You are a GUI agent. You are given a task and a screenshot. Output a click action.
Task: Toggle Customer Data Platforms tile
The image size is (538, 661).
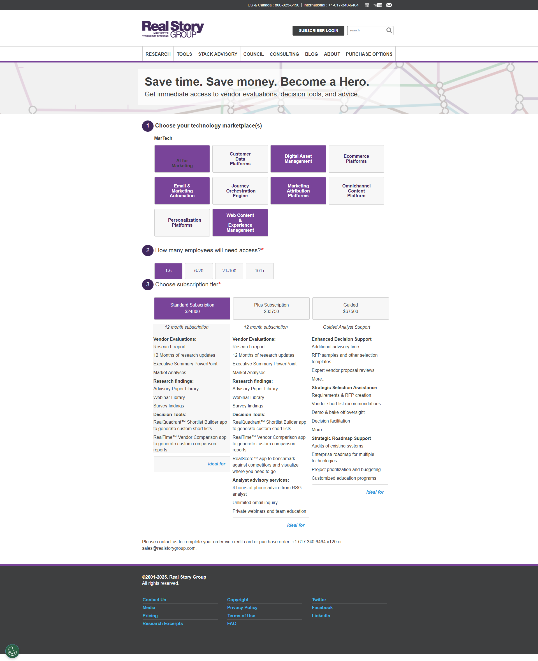coord(240,159)
